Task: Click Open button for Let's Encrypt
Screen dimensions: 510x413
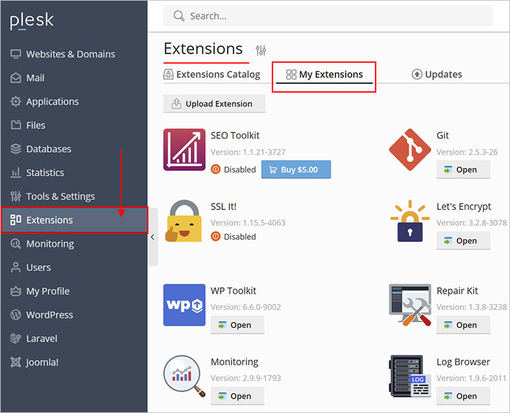Action: tap(463, 241)
